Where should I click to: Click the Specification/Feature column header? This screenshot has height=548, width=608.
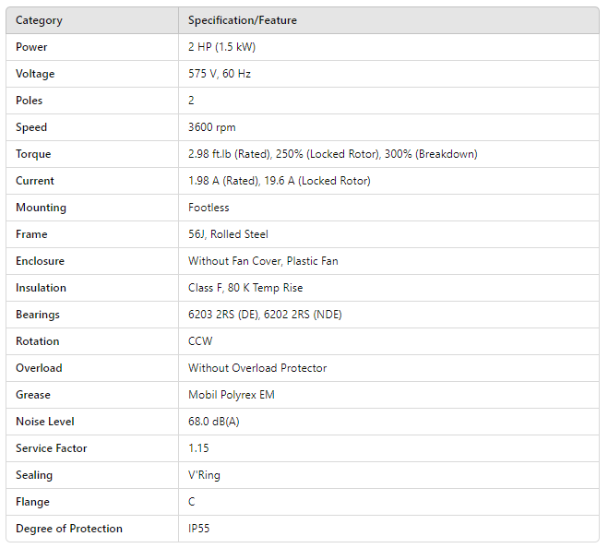(243, 20)
